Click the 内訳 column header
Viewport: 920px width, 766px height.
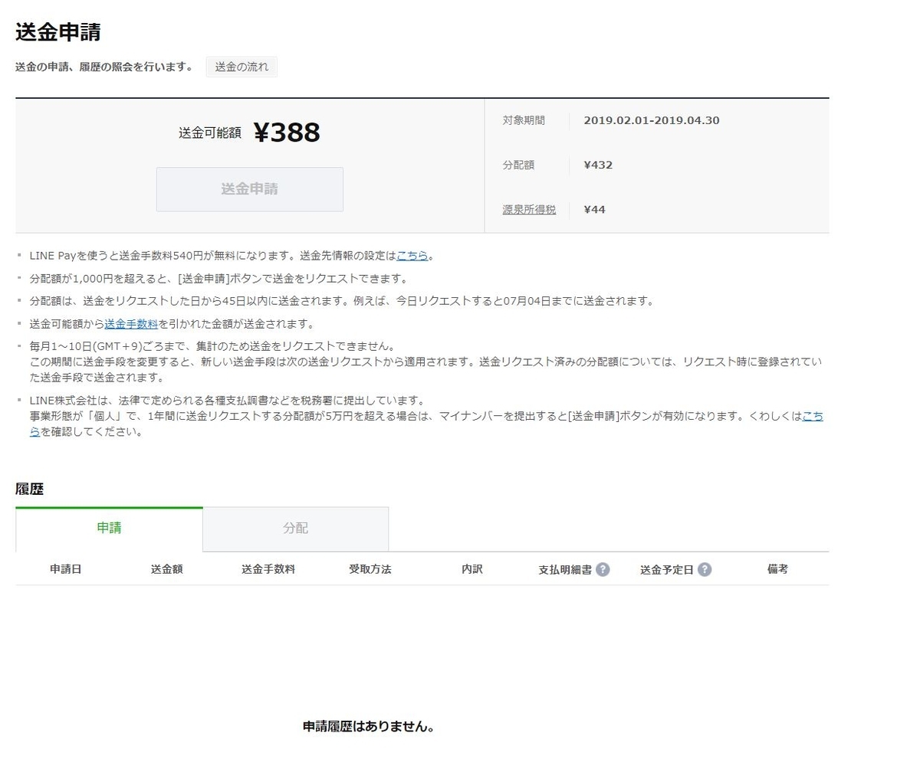pos(472,569)
